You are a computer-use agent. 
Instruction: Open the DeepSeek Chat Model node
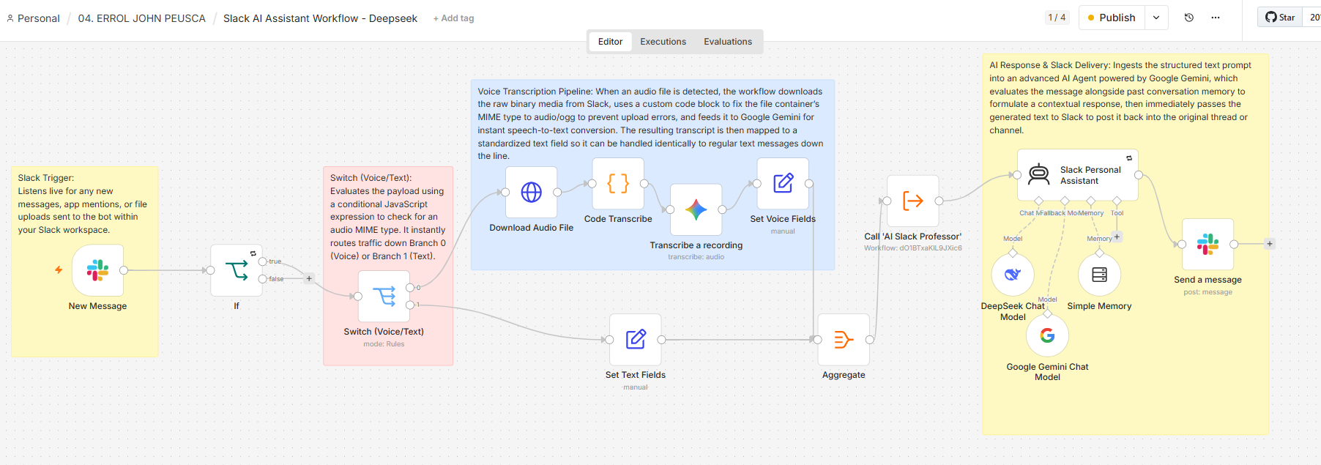click(x=1013, y=275)
